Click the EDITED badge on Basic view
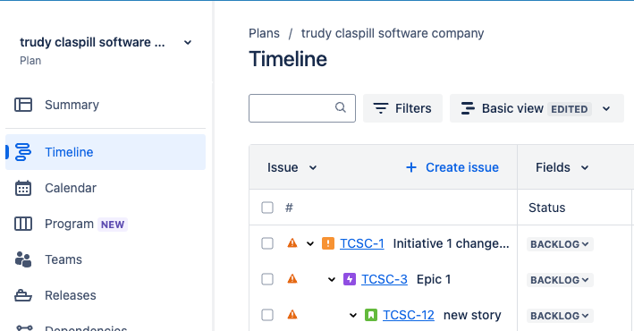 (570, 109)
